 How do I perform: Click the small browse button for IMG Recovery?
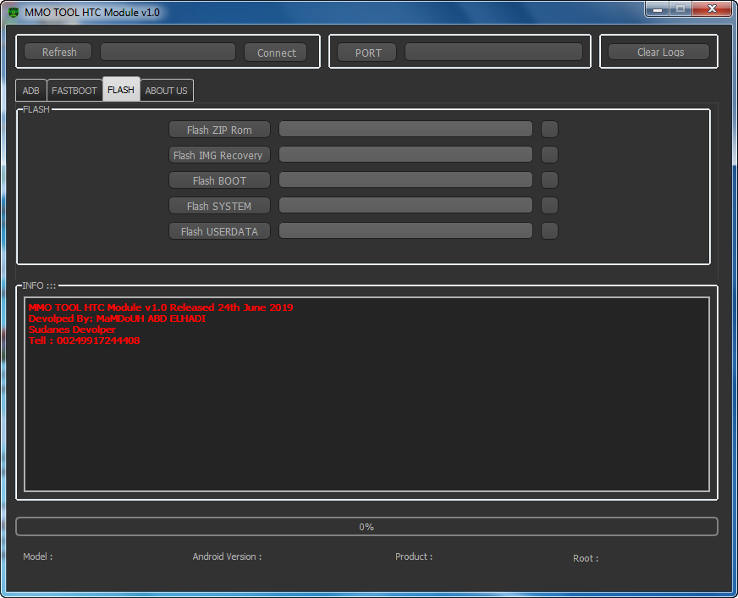click(x=549, y=154)
